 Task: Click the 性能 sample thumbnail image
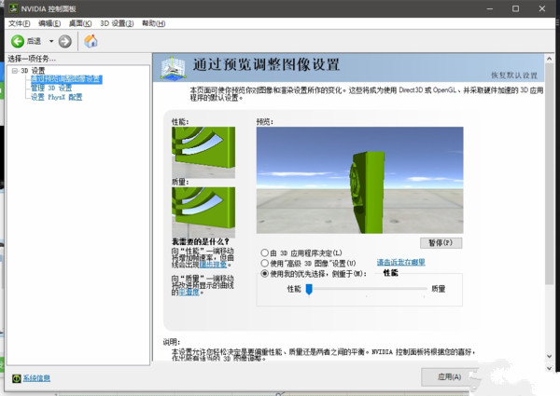(202, 151)
